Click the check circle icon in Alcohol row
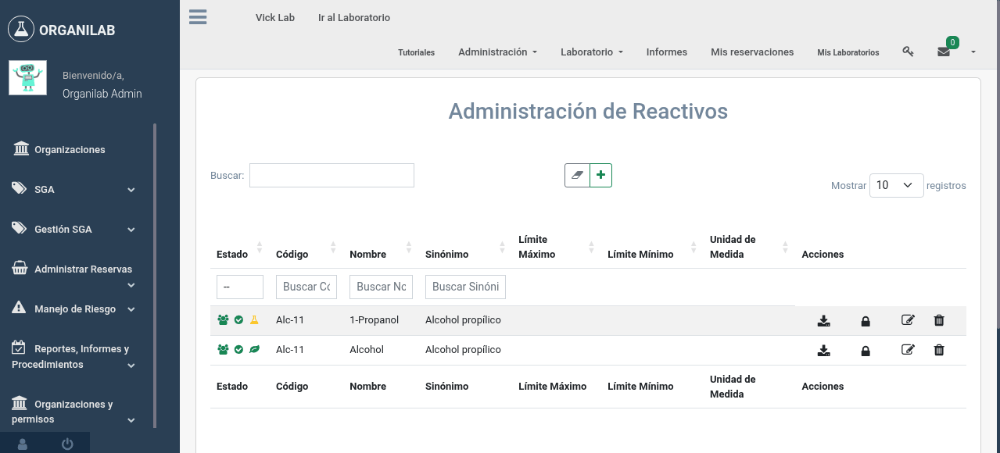This screenshot has height=453, width=1000. point(239,350)
